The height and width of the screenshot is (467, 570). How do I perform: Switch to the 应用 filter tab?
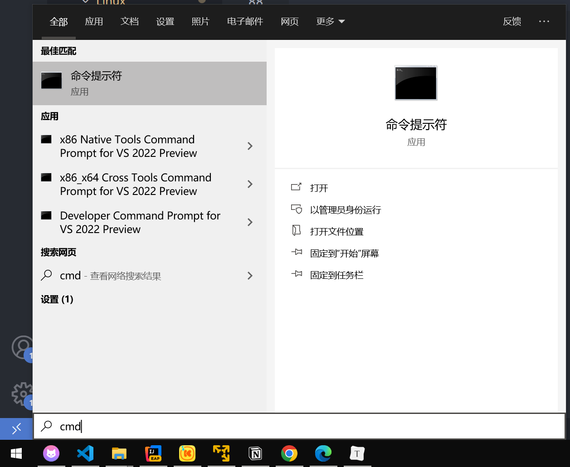coord(94,21)
